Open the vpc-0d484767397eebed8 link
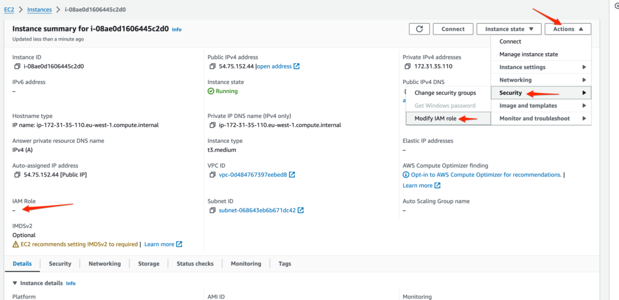619x300 pixels. pyautogui.click(x=253, y=174)
